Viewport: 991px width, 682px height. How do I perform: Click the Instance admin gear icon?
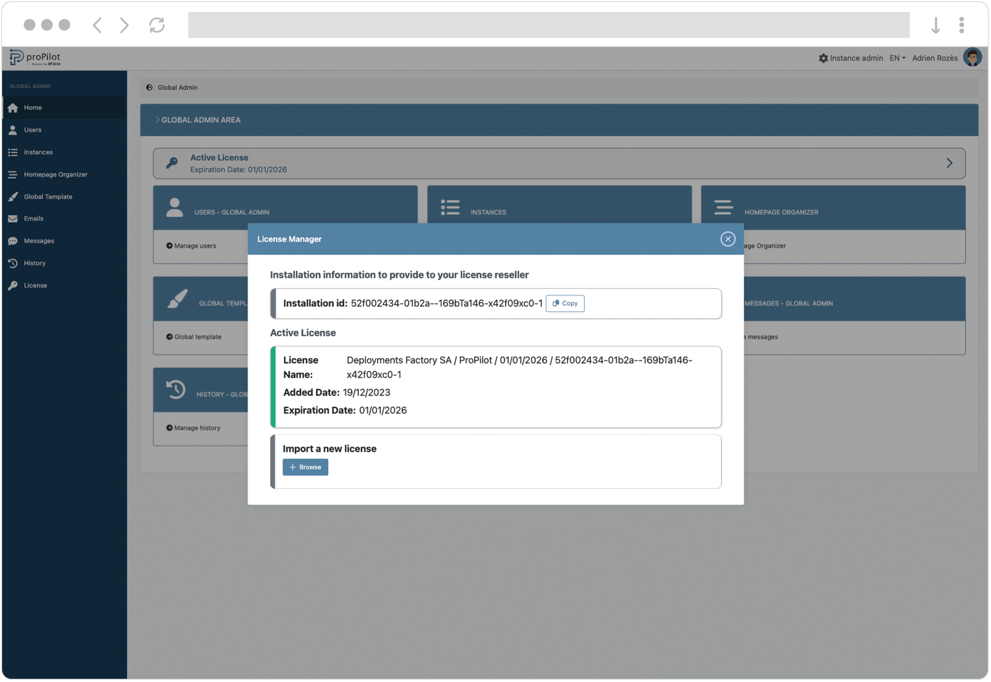(x=823, y=58)
